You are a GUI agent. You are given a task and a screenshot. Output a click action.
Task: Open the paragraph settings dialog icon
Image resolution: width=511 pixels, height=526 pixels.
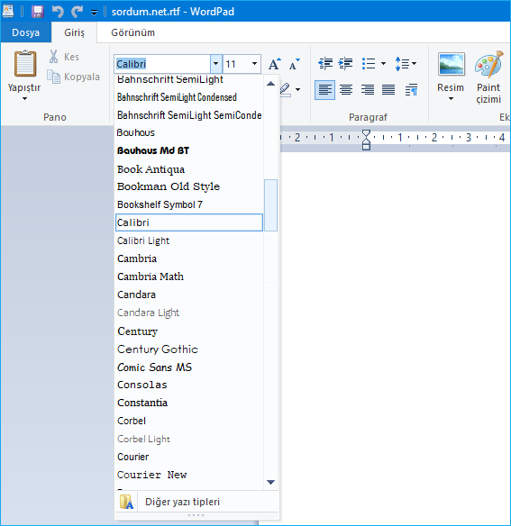[411, 89]
